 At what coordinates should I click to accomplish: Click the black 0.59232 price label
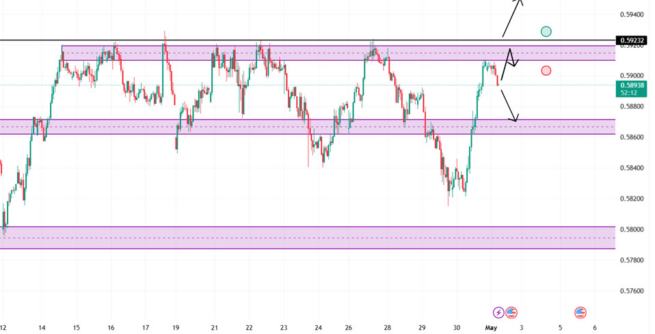click(632, 40)
